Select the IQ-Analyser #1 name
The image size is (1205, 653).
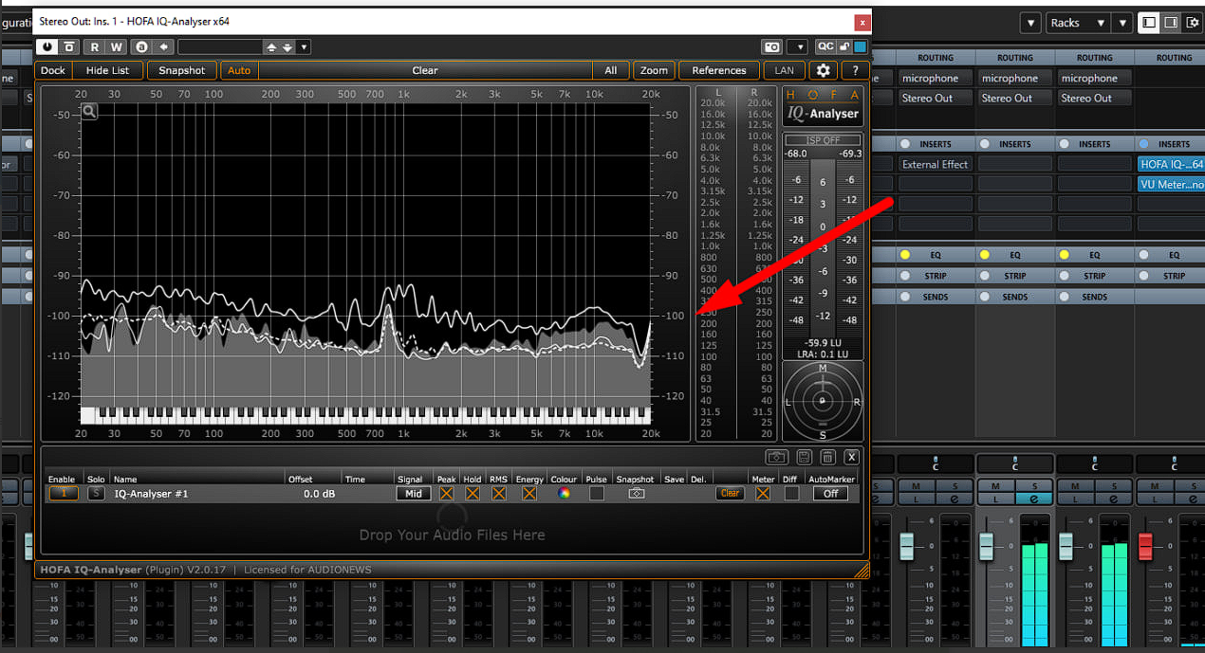coord(152,494)
